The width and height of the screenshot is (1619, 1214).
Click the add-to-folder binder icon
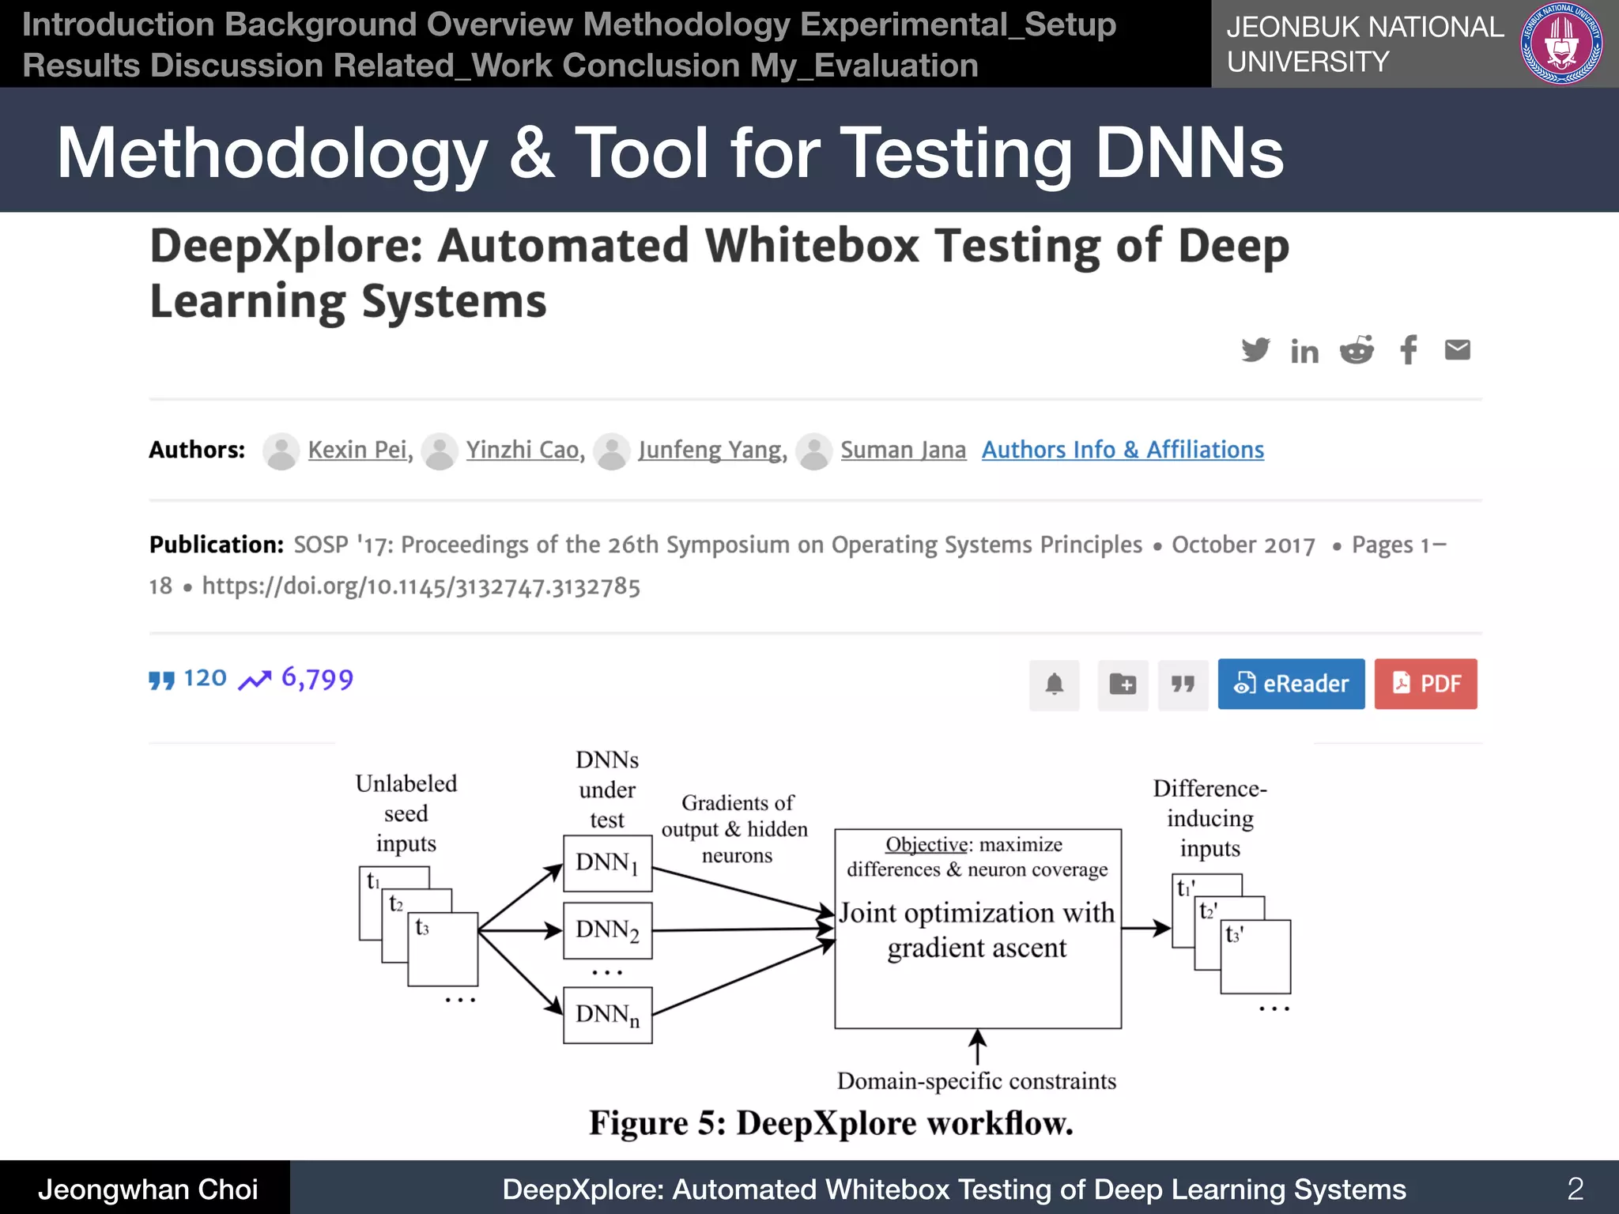1123,684
